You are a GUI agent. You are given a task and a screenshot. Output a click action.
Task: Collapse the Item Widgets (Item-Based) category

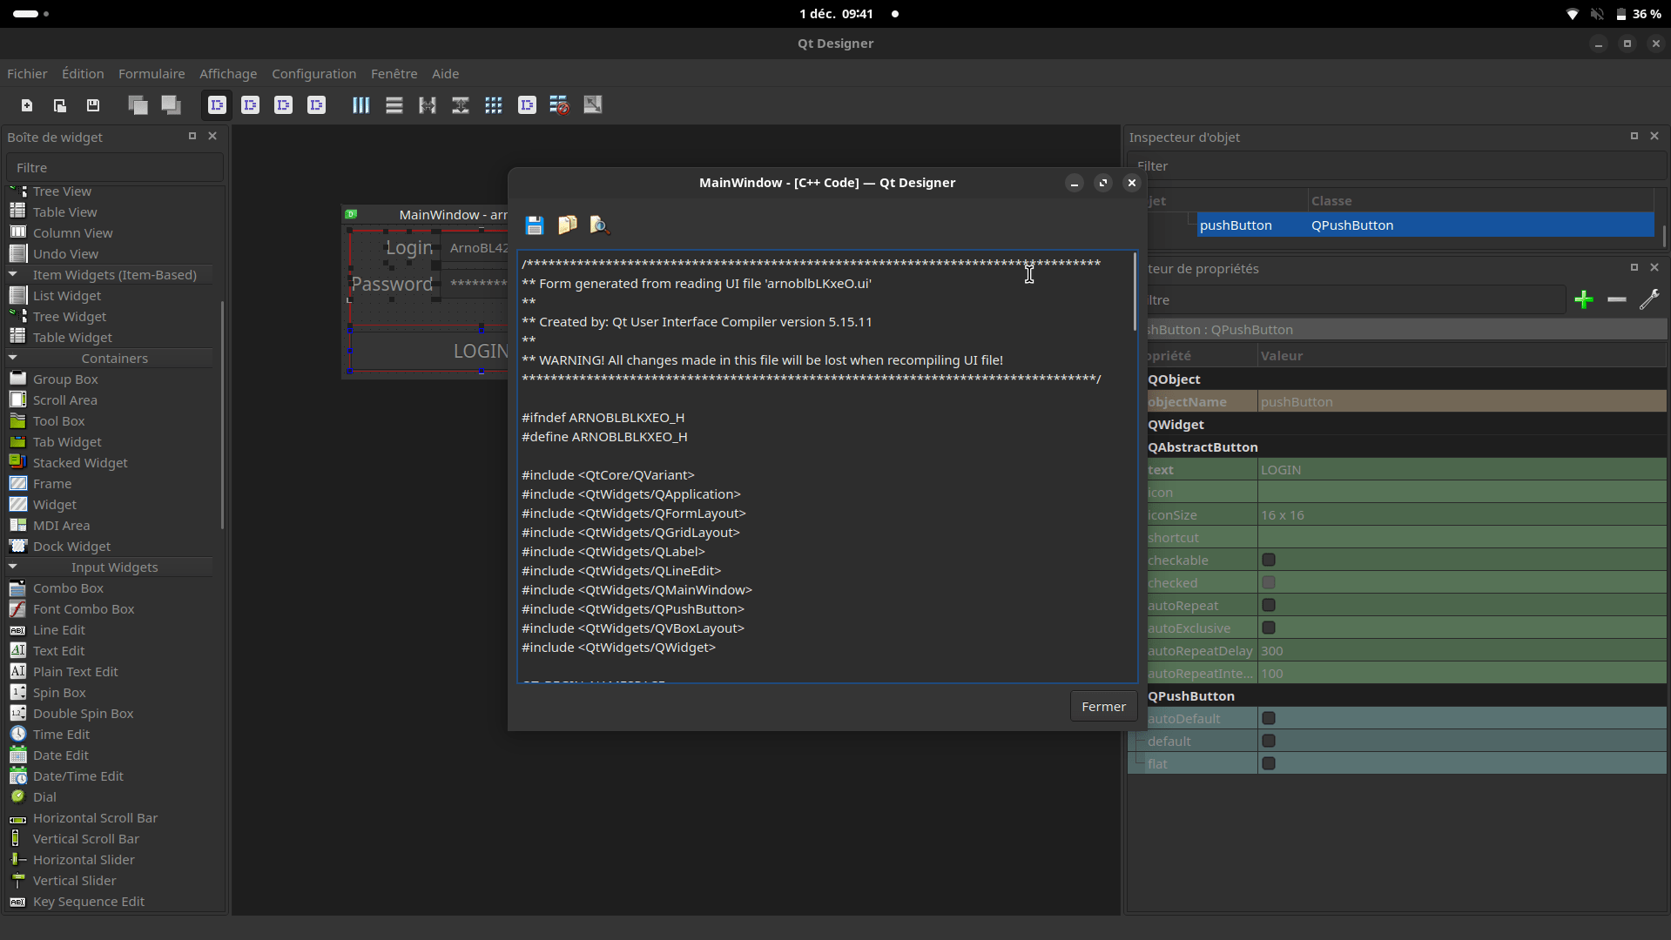tap(13, 275)
